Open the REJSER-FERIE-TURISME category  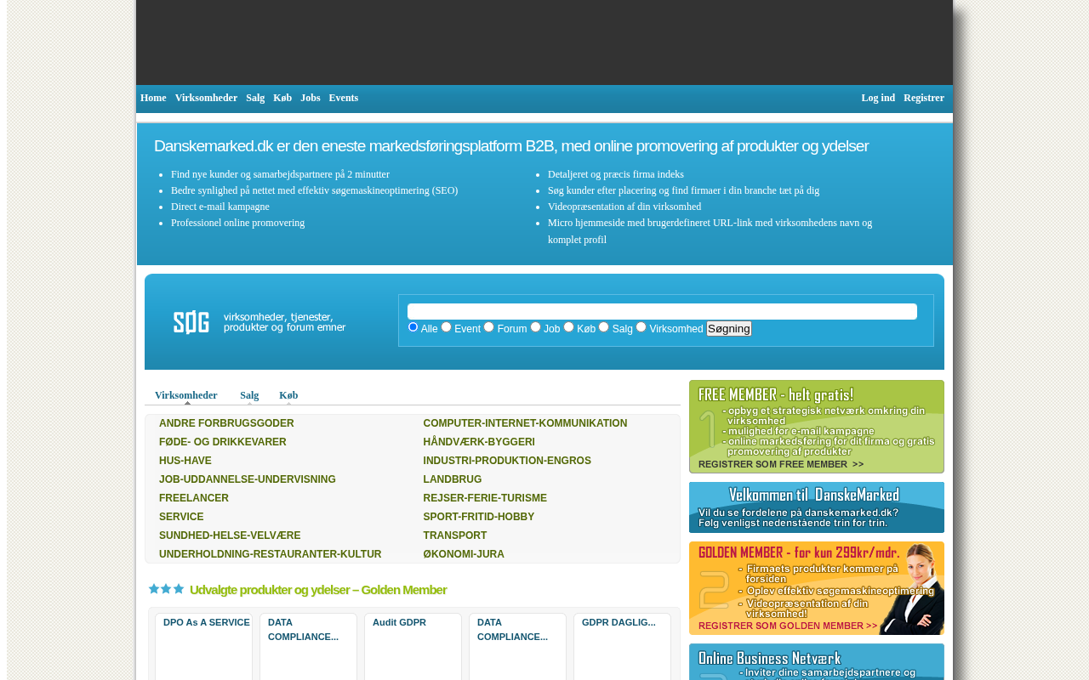click(485, 498)
